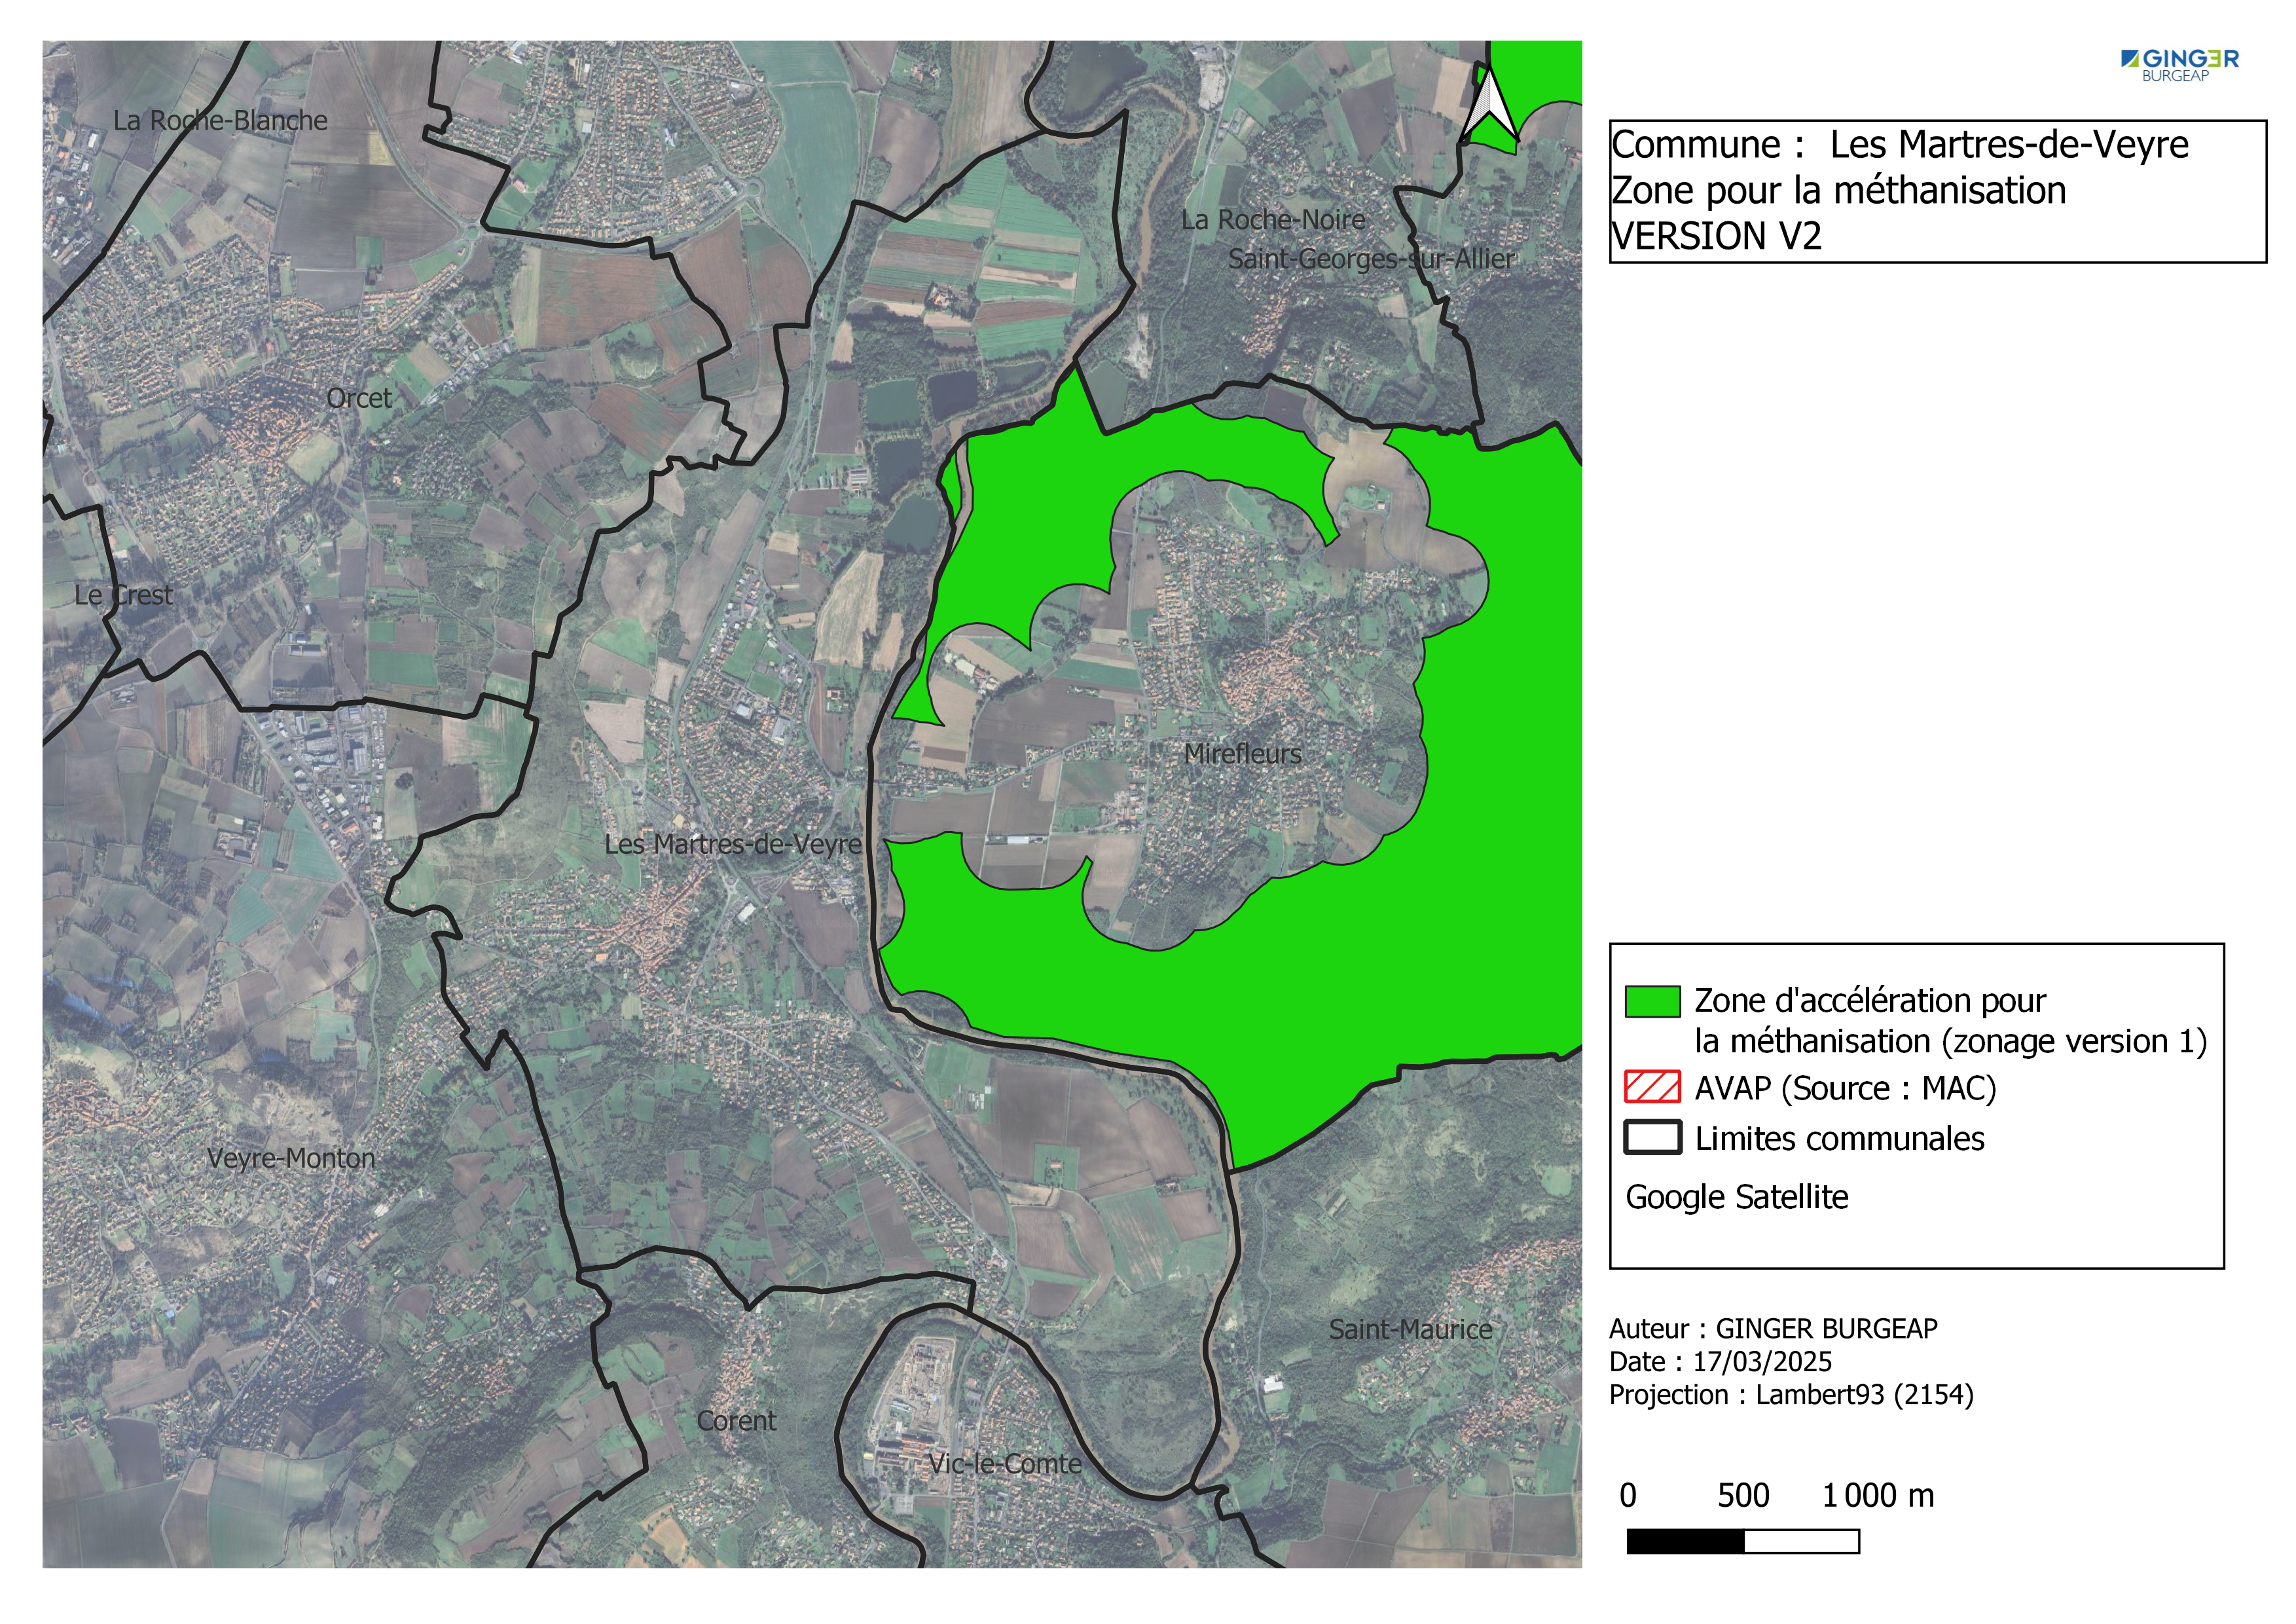
Task: Click 'Auteur : GINGER BURGEAP' text
Action: click(x=1773, y=1329)
